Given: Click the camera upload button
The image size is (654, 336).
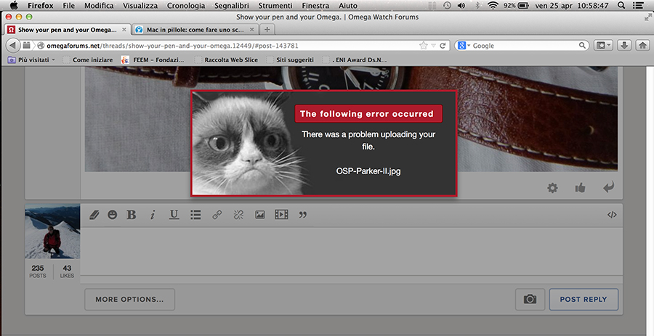Looking at the screenshot, I should pyautogui.click(x=530, y=299).
